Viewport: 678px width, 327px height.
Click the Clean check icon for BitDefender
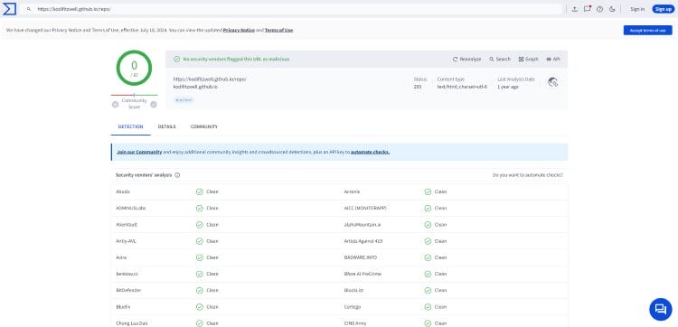(200, 290)
